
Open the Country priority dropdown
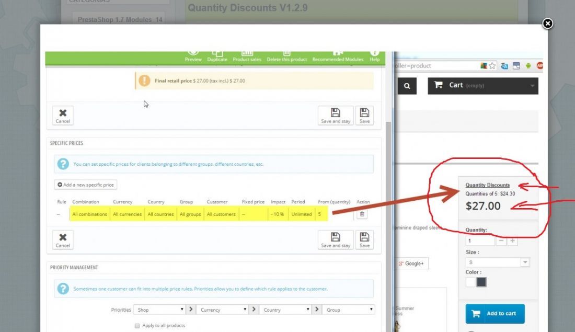click(285, 310)
